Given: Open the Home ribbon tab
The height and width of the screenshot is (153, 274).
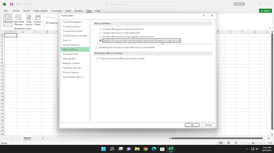Looking at the screenshot, I should point(16,11).
